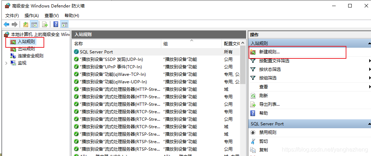Viewport: 371px width, 156px height.
Task: Open Help via the toolbar question mark icon
Action: point(56,24)
